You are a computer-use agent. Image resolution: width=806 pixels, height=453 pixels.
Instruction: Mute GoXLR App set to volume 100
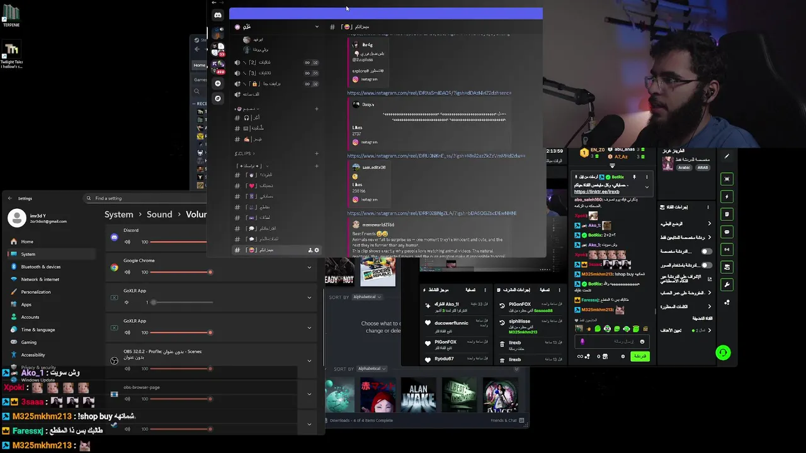pos(127,332)
